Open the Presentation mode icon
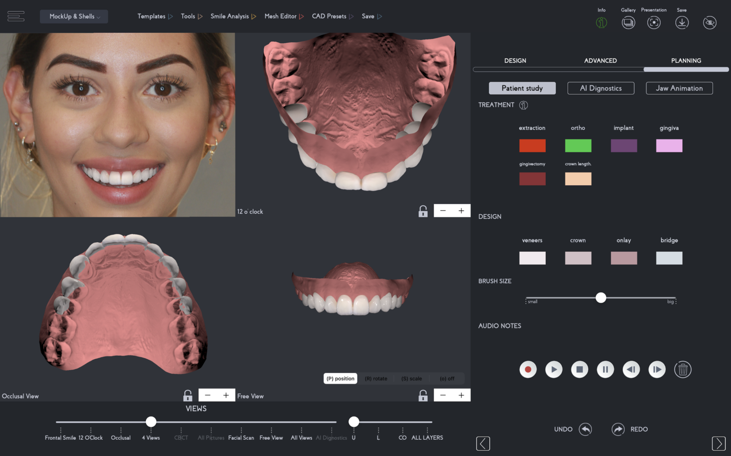Image resolution: width=731 pixels, height=456 pixels. [653, 22]
